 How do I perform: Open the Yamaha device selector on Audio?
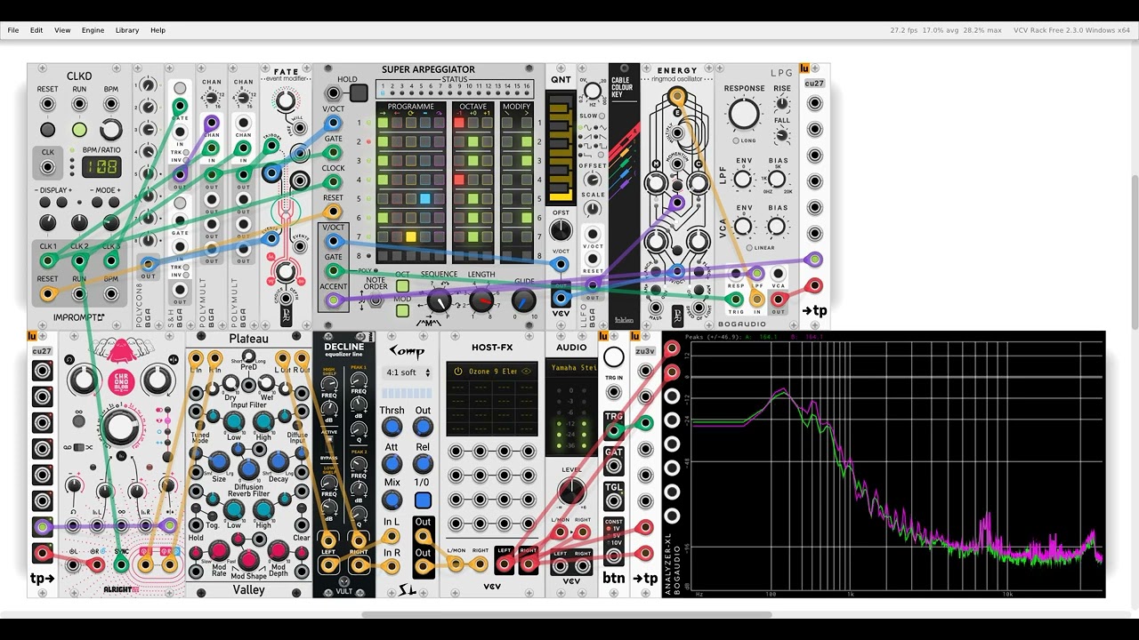[571, 368]
